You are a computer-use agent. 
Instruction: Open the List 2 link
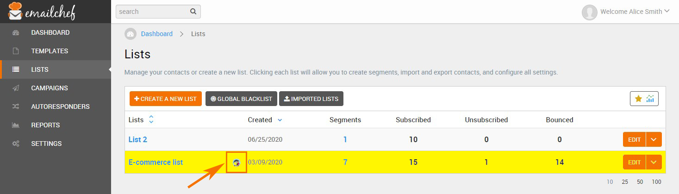(x=138, y=139)
